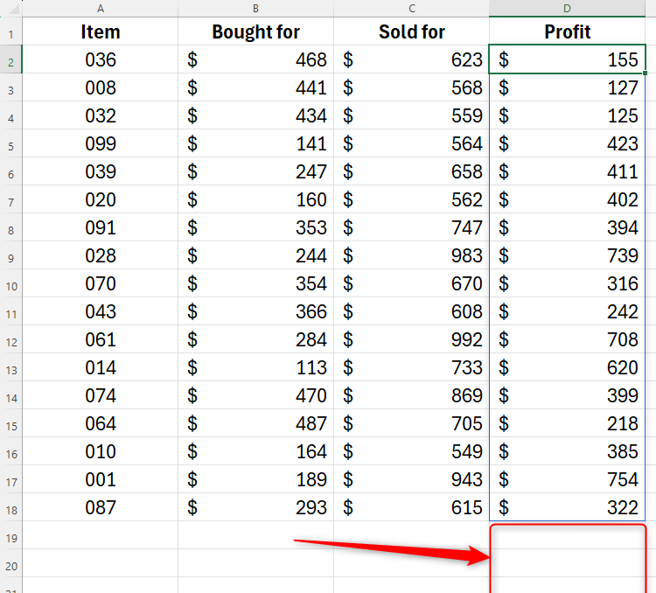The image size is (656, 593).
Task: Click the "Bought for" header cell
Action: [255, 32]
